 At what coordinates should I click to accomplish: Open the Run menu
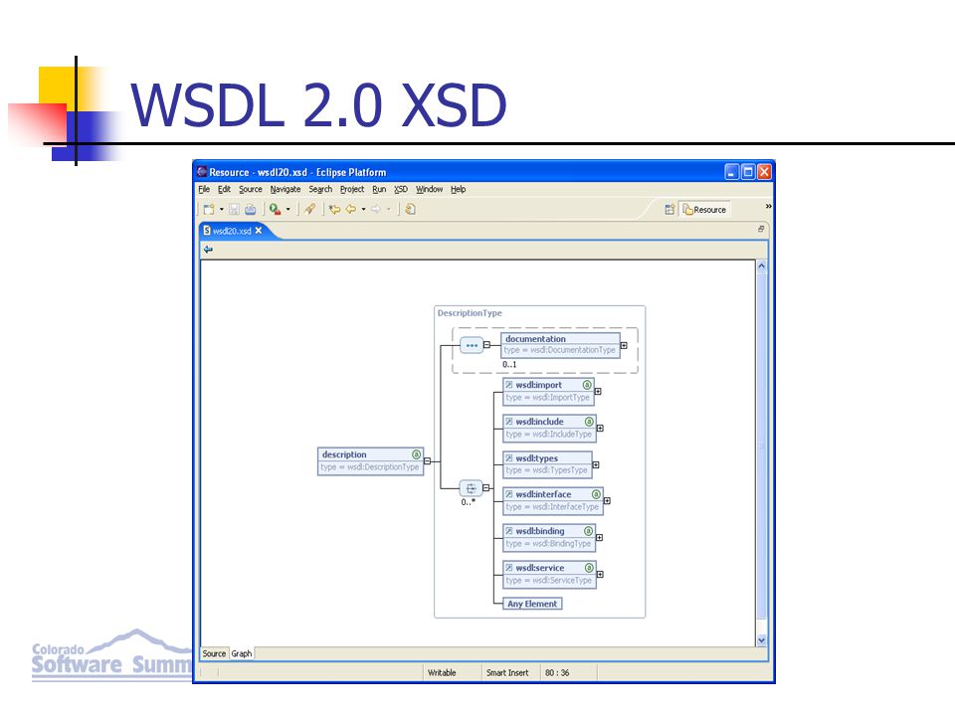379,189
